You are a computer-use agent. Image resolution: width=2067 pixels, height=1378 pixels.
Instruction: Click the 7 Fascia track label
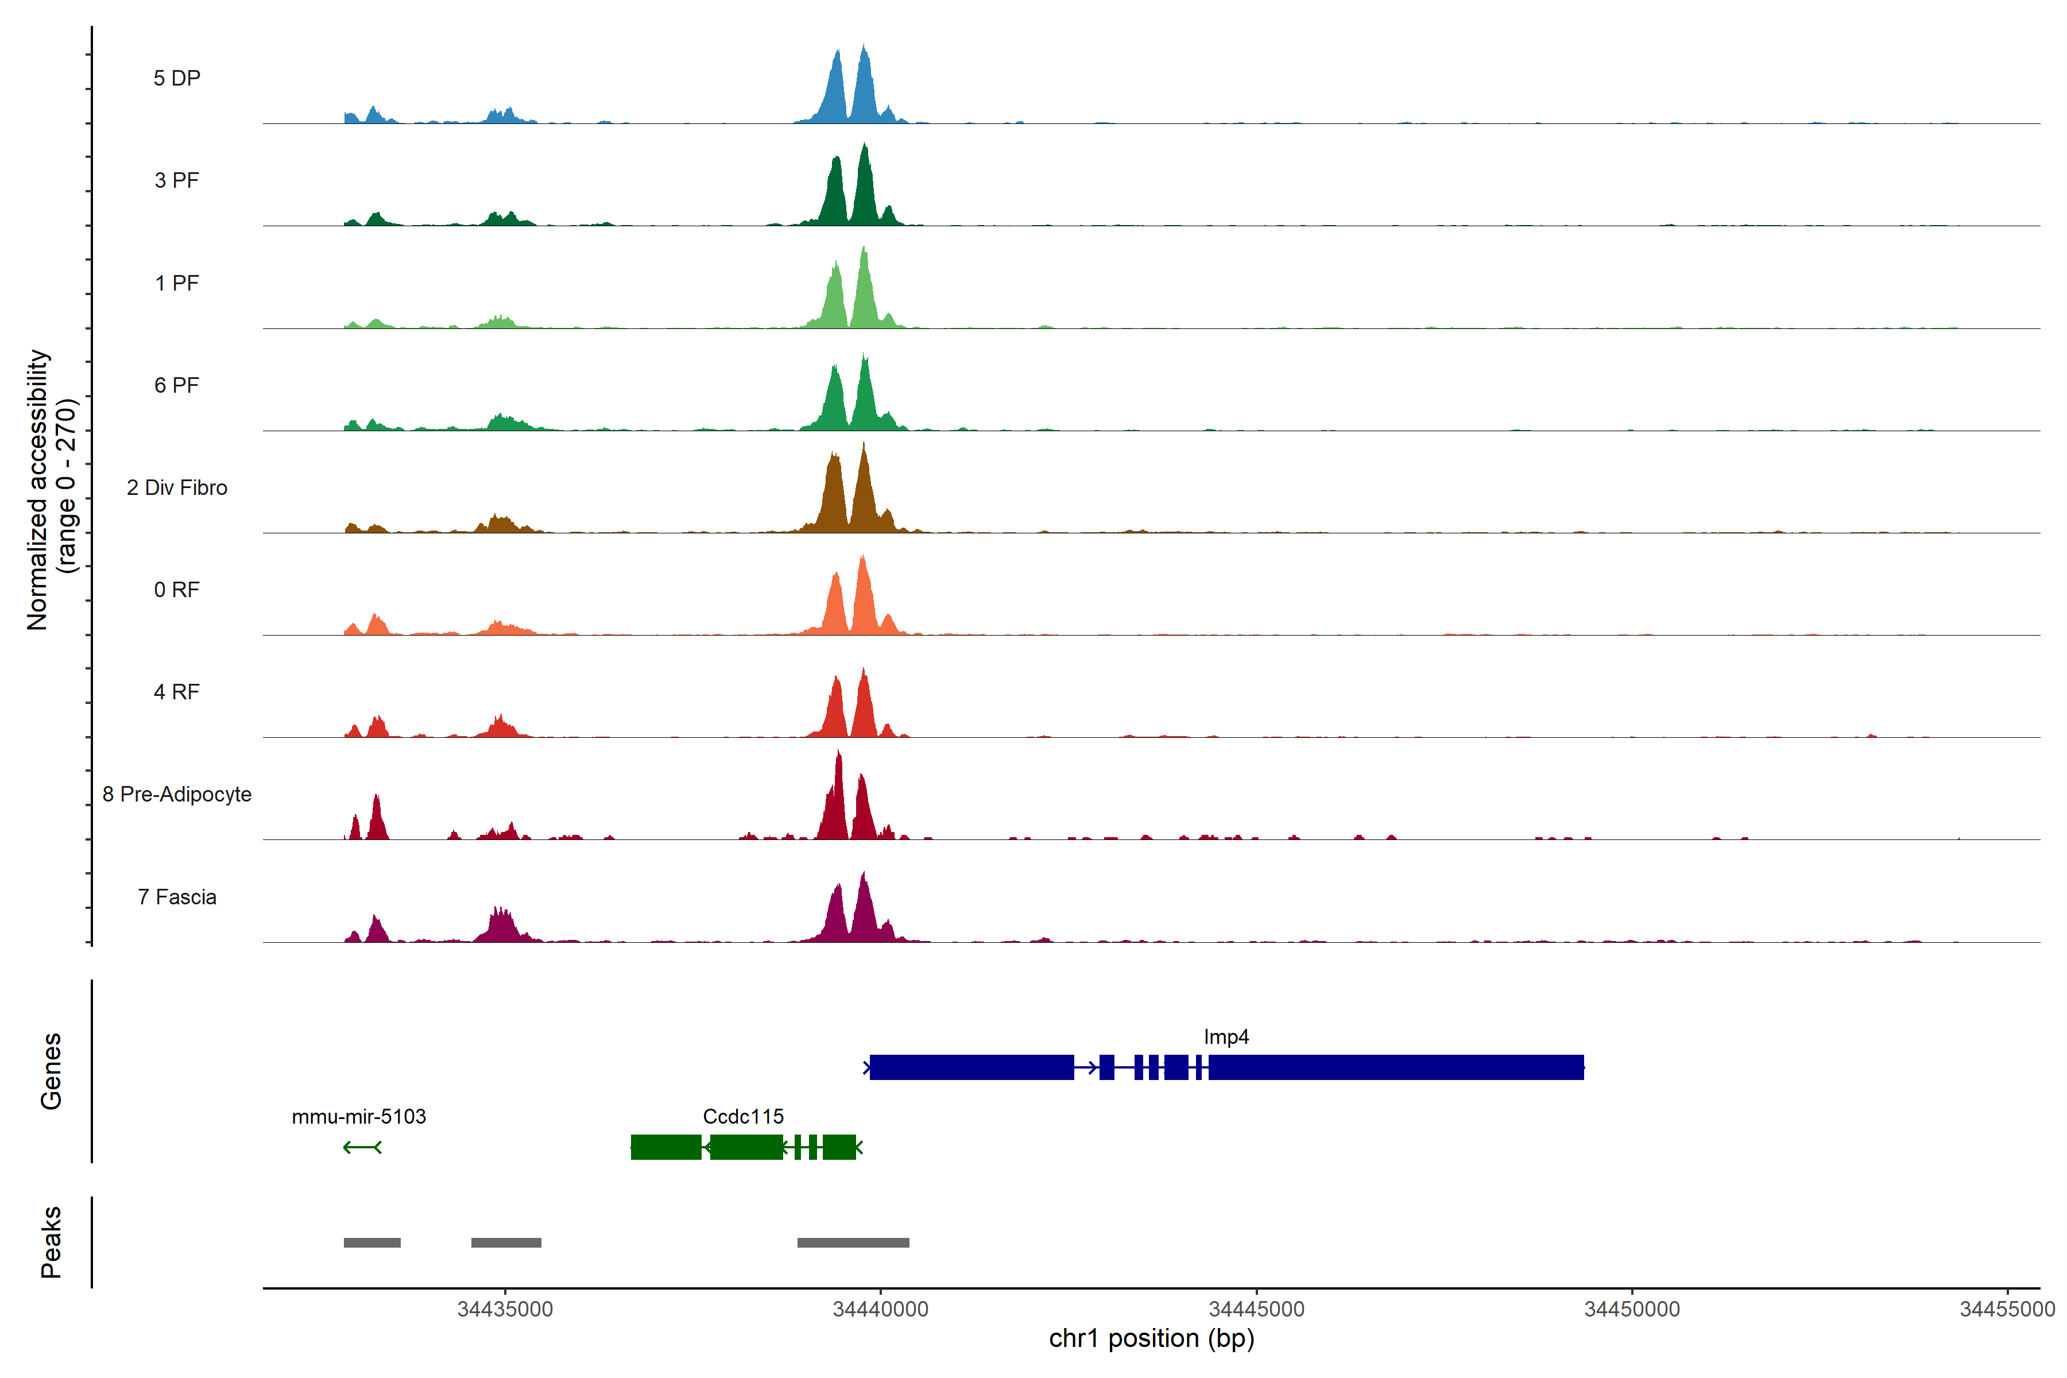(177, 896)
